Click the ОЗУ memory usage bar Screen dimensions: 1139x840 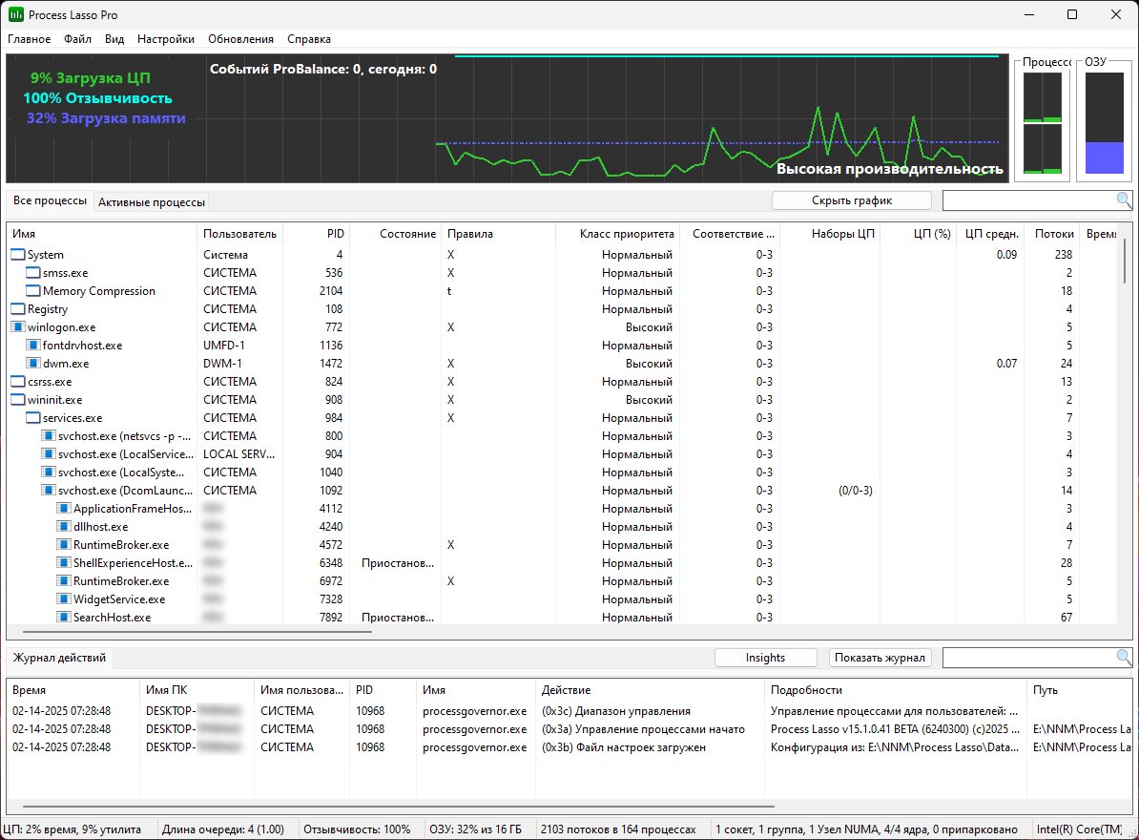tap(1105, 123)
